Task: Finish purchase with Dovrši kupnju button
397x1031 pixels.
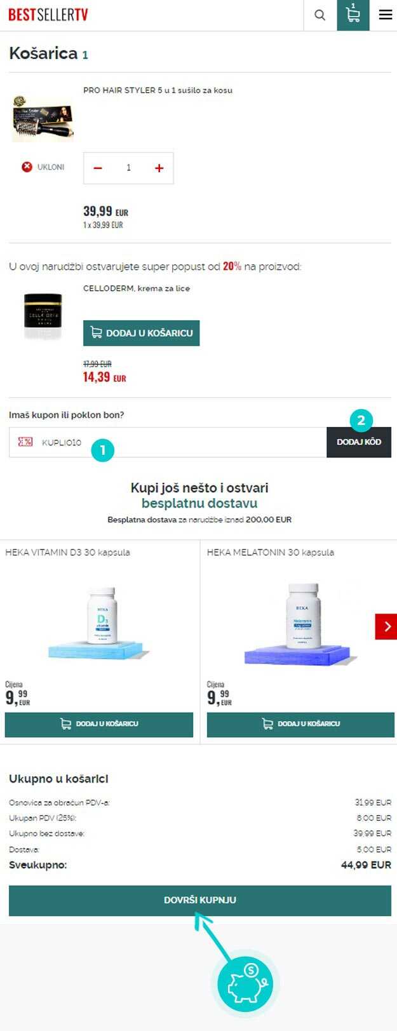Action: coord(200,900)
